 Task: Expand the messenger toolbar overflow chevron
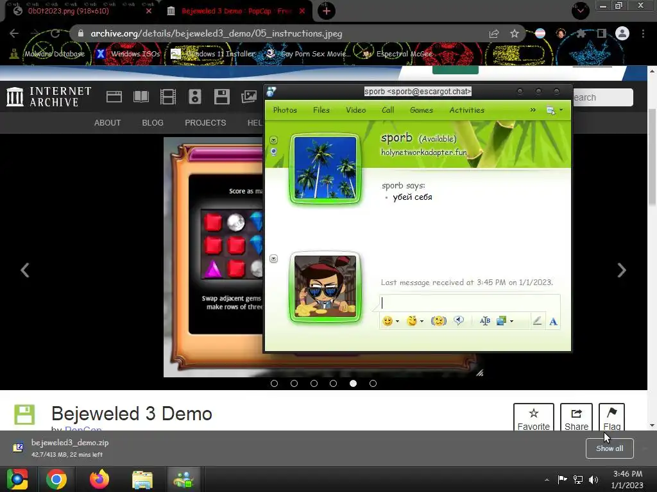pyautogui.click(x=533, y=110)
